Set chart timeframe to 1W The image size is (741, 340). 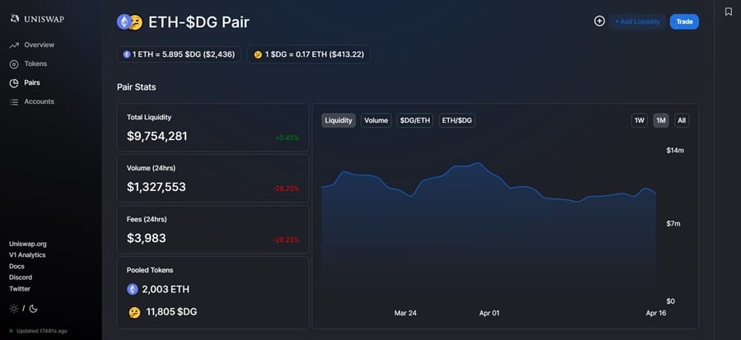click(x=639, y=120)
